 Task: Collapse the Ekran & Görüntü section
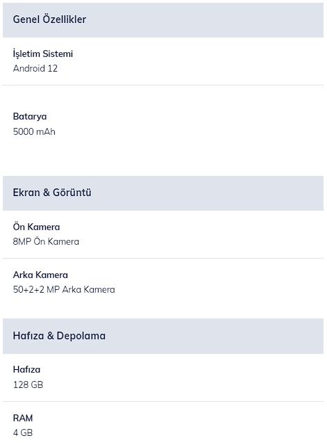(x=163, y=193)
